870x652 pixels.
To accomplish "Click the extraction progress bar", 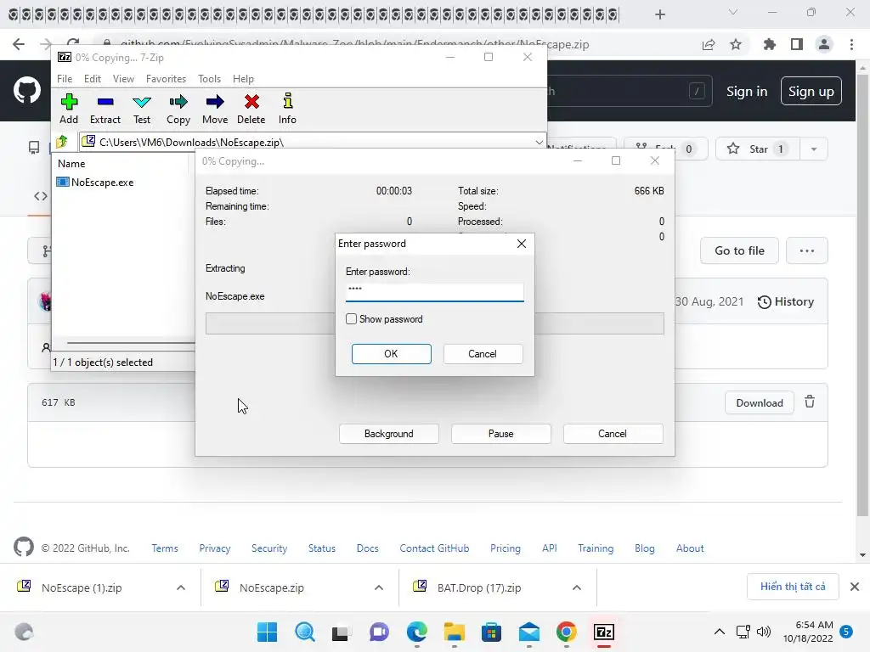I will (x=434, y=323).
